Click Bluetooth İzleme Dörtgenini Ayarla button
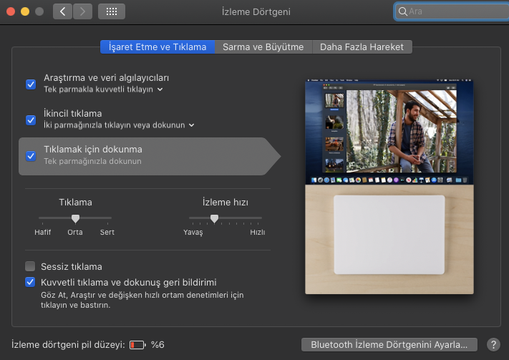The width and height of the screenshot is (509, 360). pos(389,344)
